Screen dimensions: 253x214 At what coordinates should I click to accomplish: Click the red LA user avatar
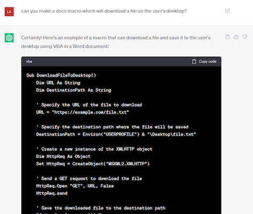9,12
